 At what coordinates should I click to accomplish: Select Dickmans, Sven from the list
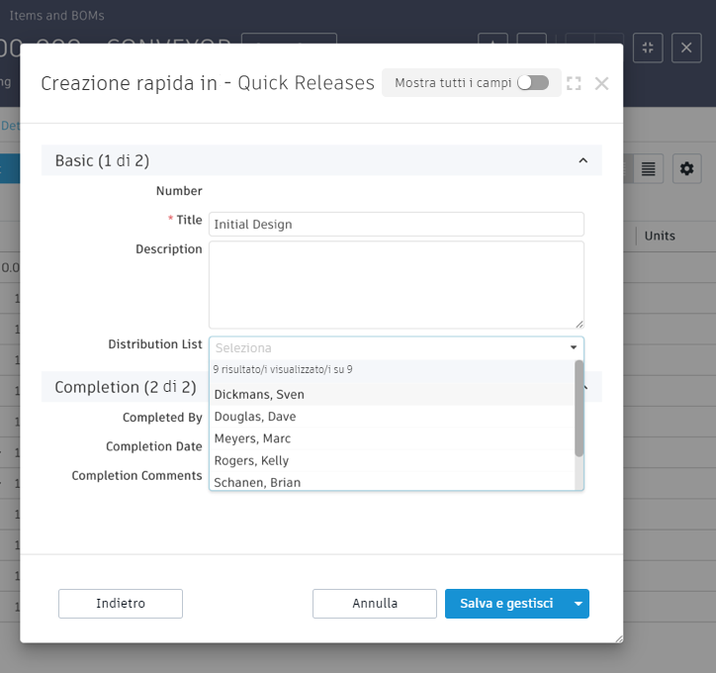coord(392,394)
